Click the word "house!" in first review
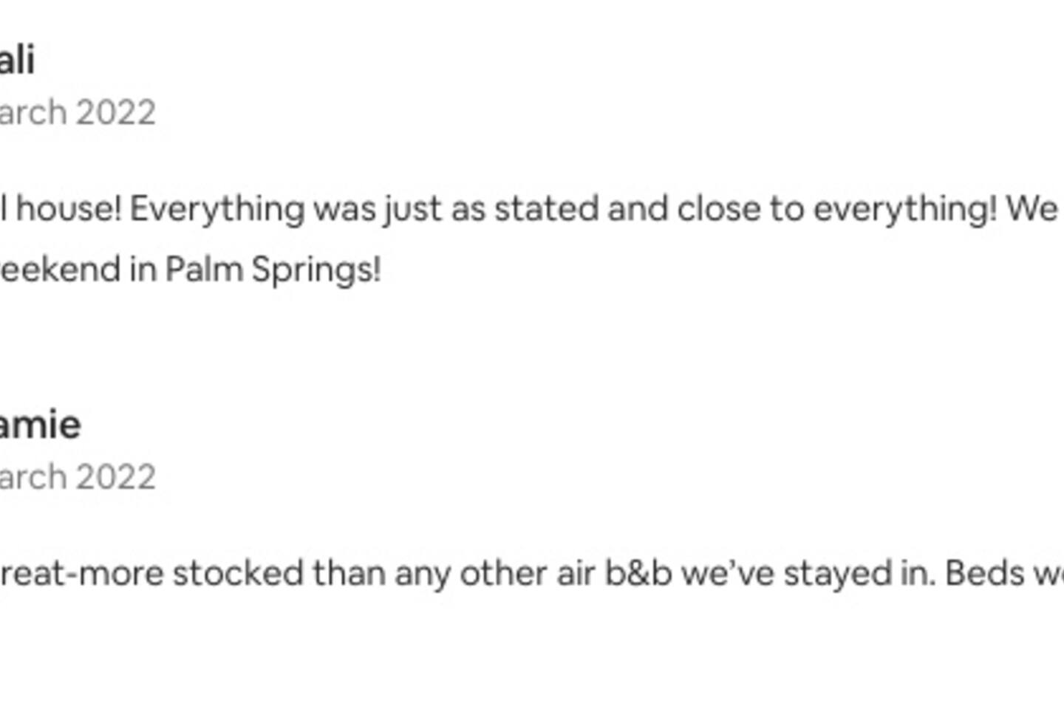 [x=69, y=209]
